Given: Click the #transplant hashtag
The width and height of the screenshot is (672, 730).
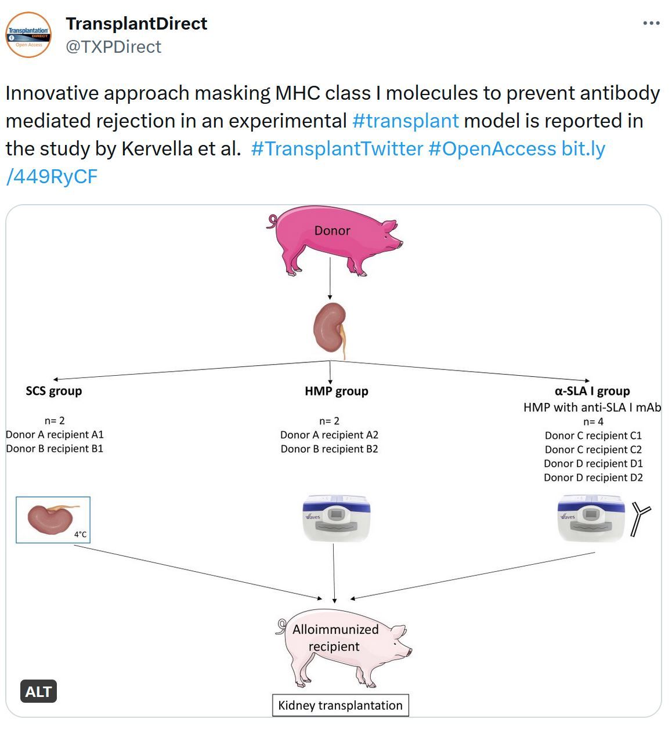Looking at the screenshot, I should click(406, 121).
